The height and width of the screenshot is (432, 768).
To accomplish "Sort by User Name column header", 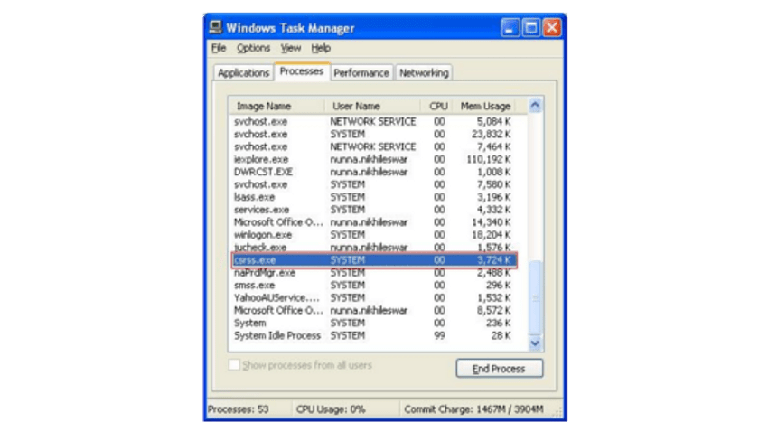I will click(x=372, y=107).
